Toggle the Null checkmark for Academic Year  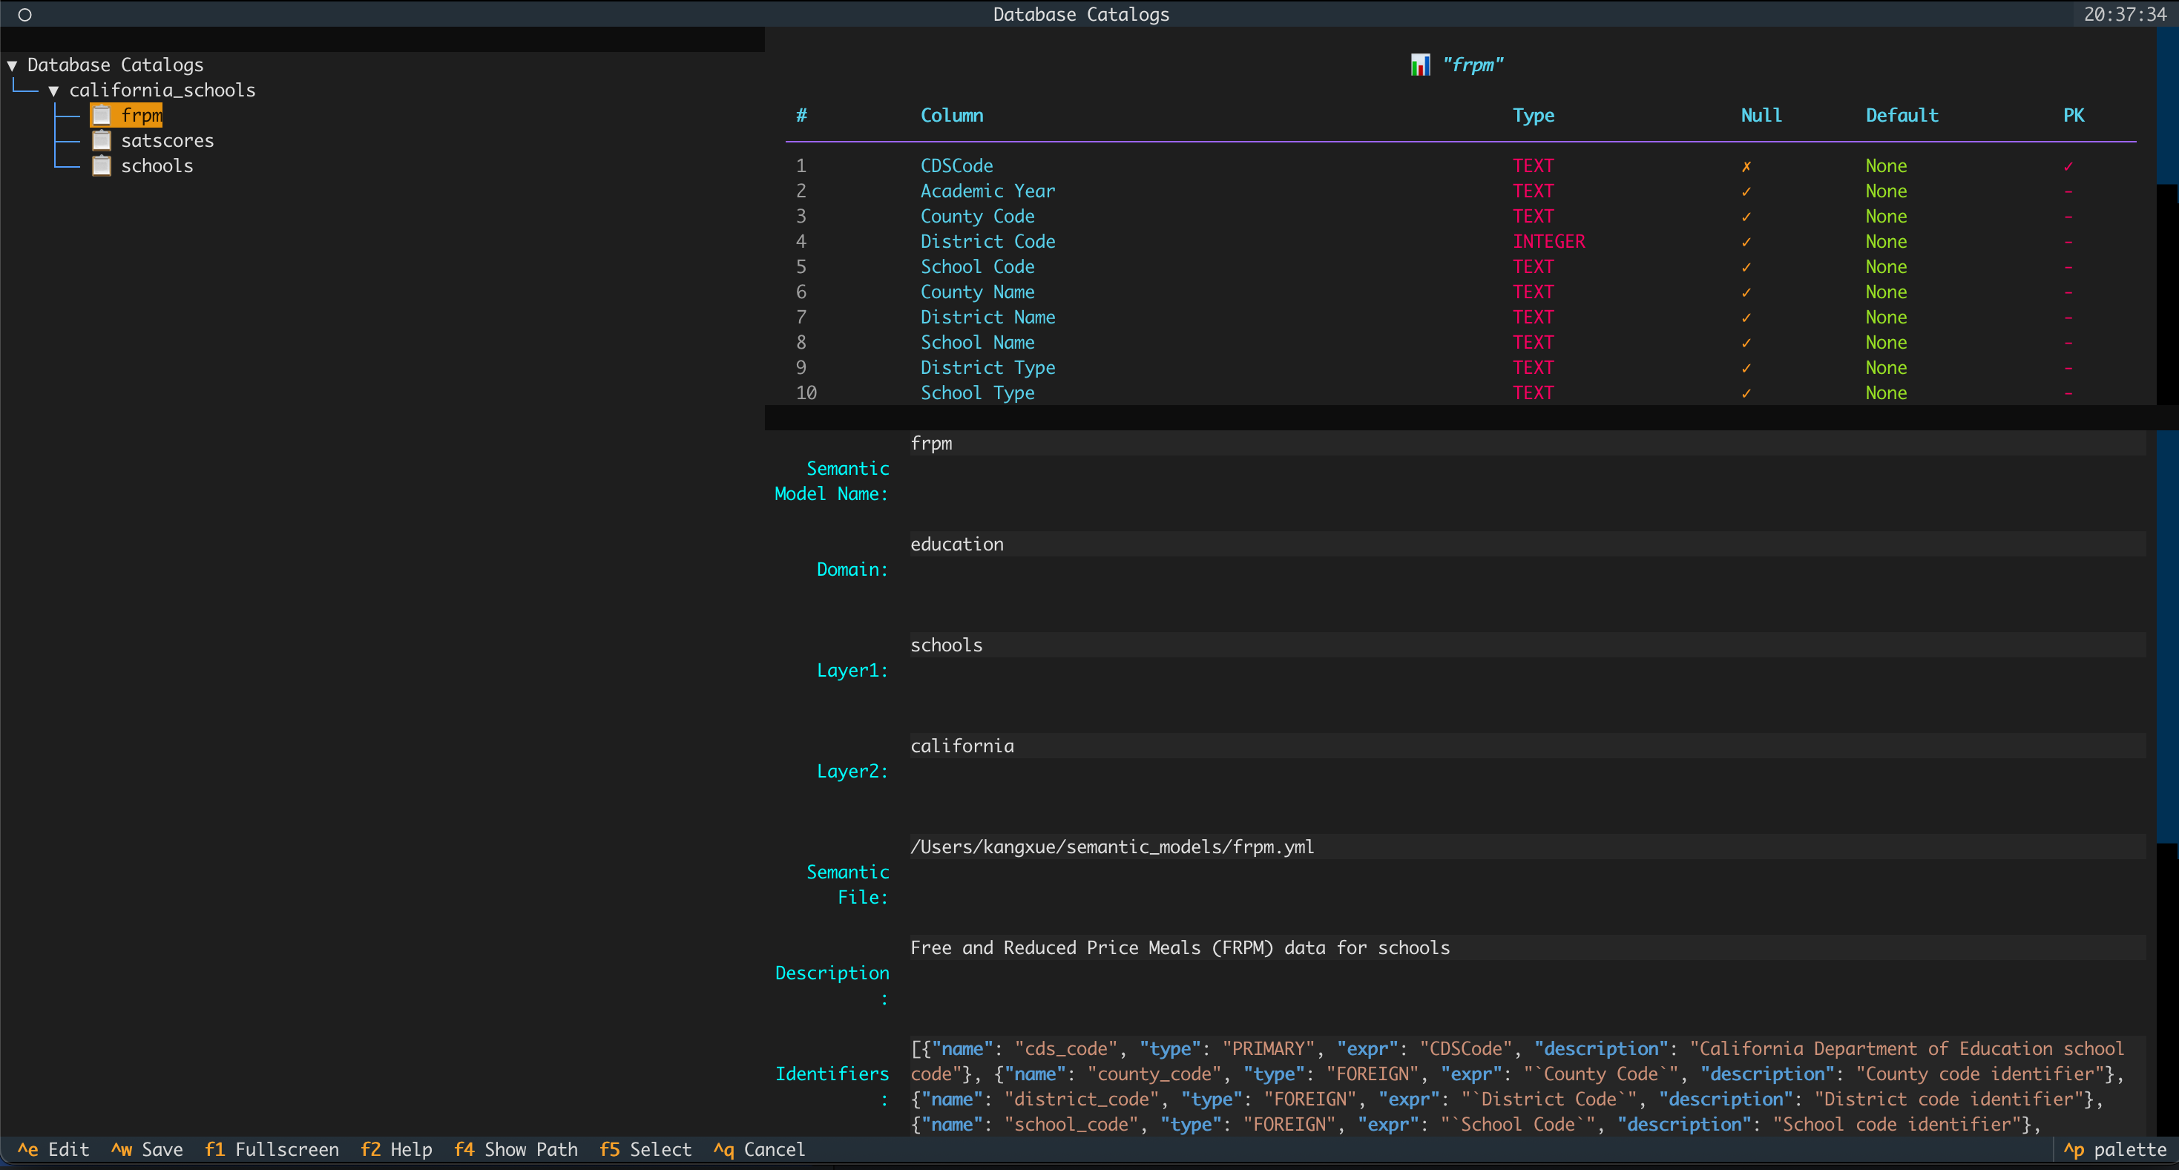pyautogui.click(x=1745, y=191)
